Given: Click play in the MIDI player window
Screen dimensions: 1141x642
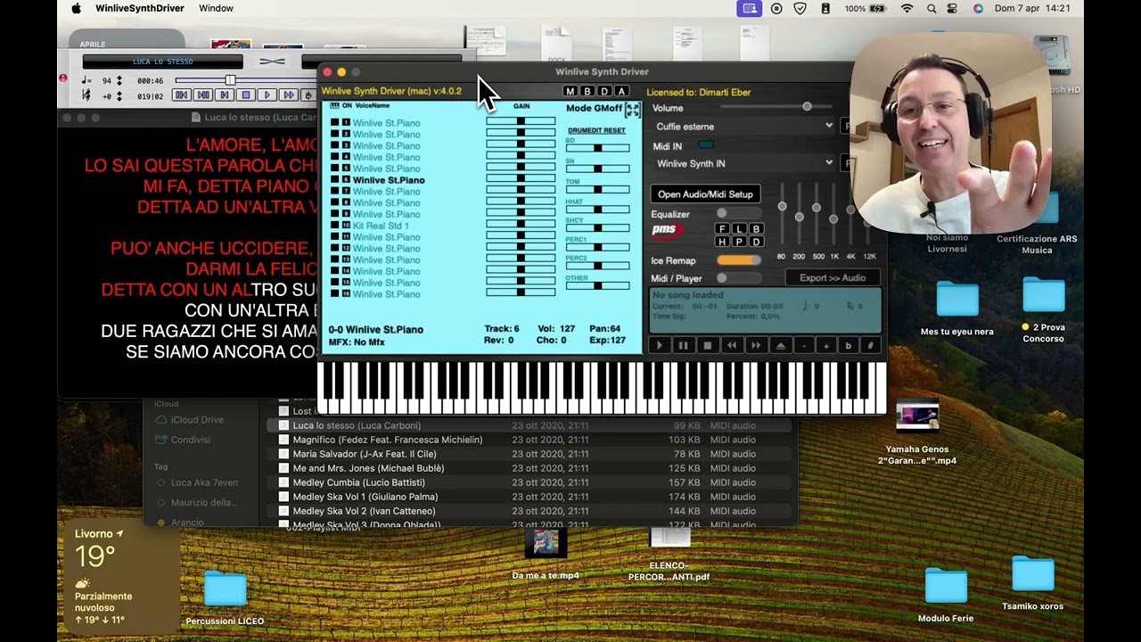Looking at the screenshot, I should pos(267,95).
